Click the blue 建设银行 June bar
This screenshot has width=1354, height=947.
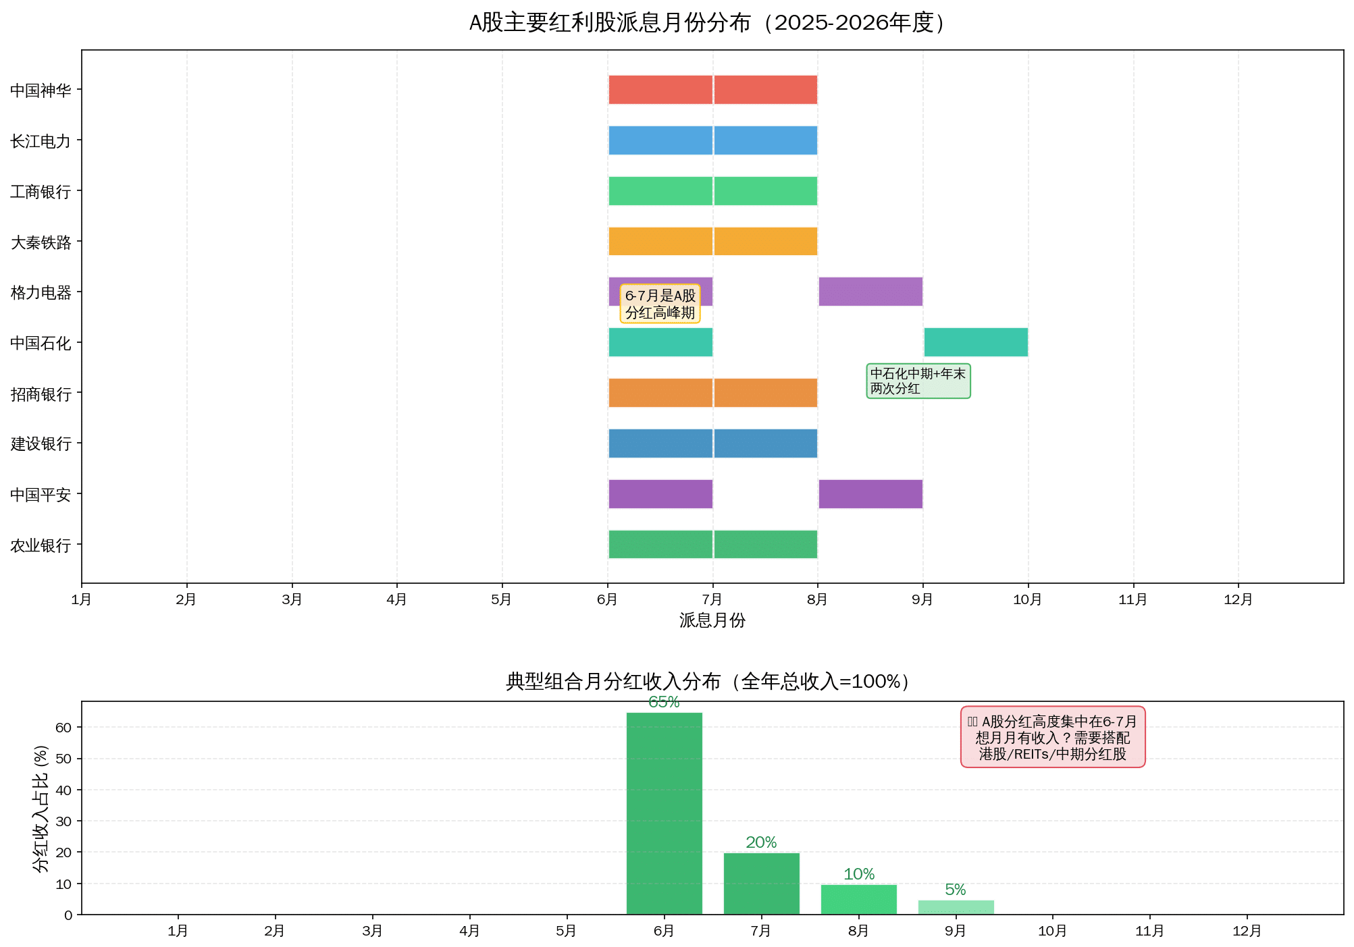pyautogui.click(x=660, y=443)
